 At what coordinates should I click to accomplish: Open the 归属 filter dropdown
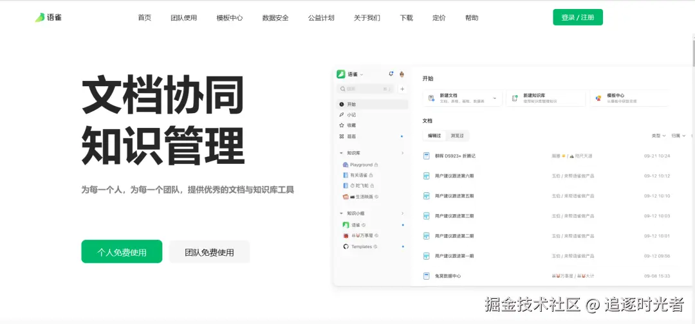pyautogui.click(x=679, y=136)
